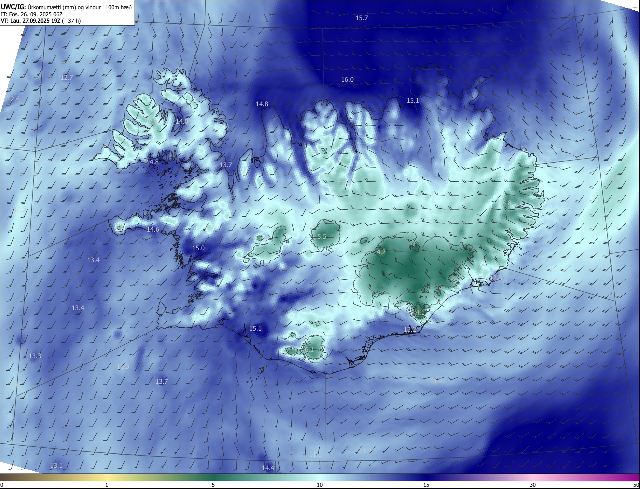Click the 13.1 value label

(x=56, y=465)
